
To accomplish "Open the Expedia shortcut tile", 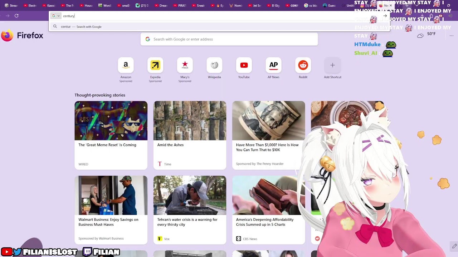I will (155, 65).
